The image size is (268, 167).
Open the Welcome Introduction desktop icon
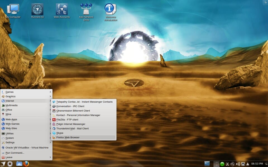[x=111, y=13]
